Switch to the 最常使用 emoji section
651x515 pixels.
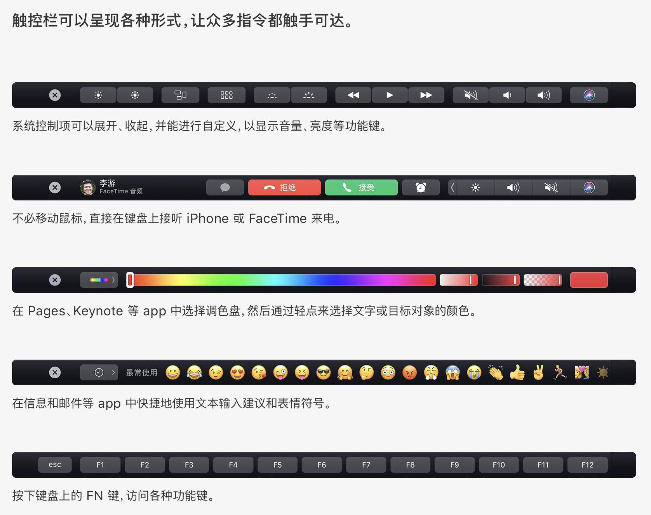click(x=141, y=372)
